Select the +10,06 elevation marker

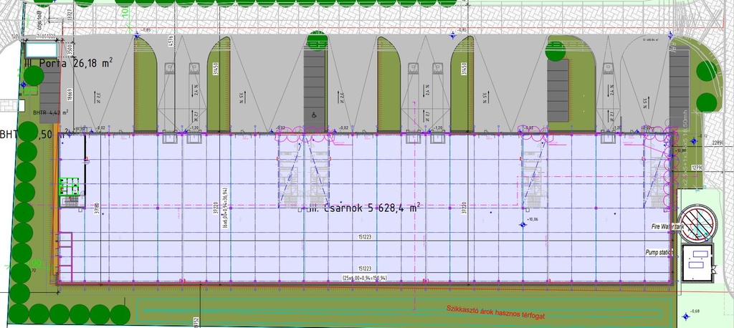pos(530,221)
